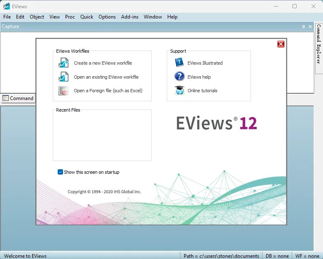Image resolution: width=323 pixels, height=259 pixels.
Task: Click the DB = none status entry
Action: pyautogui.click(x=277, y=256)
